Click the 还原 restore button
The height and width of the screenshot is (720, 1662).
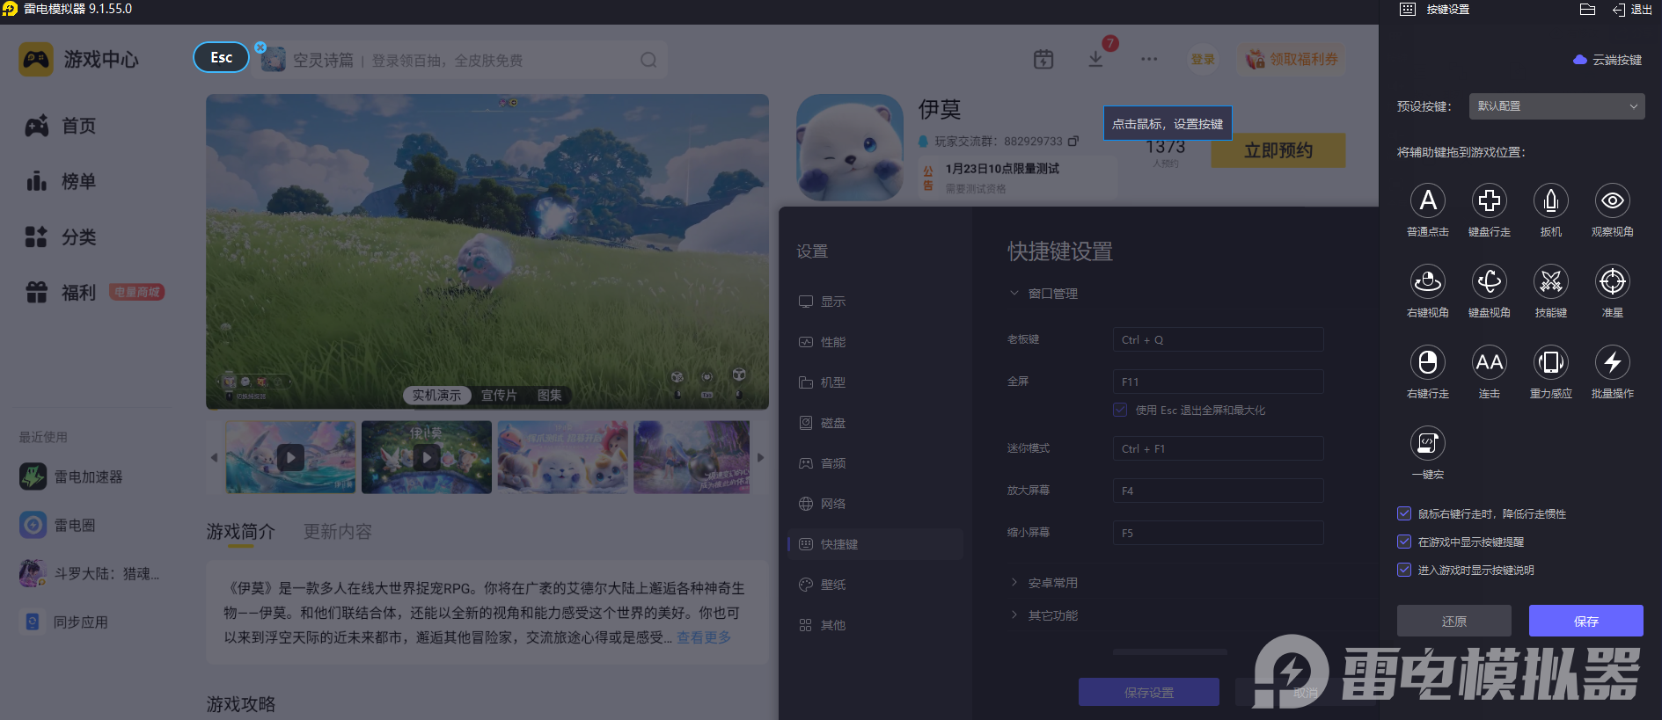pyautogui.click(x=1453, y=621)
